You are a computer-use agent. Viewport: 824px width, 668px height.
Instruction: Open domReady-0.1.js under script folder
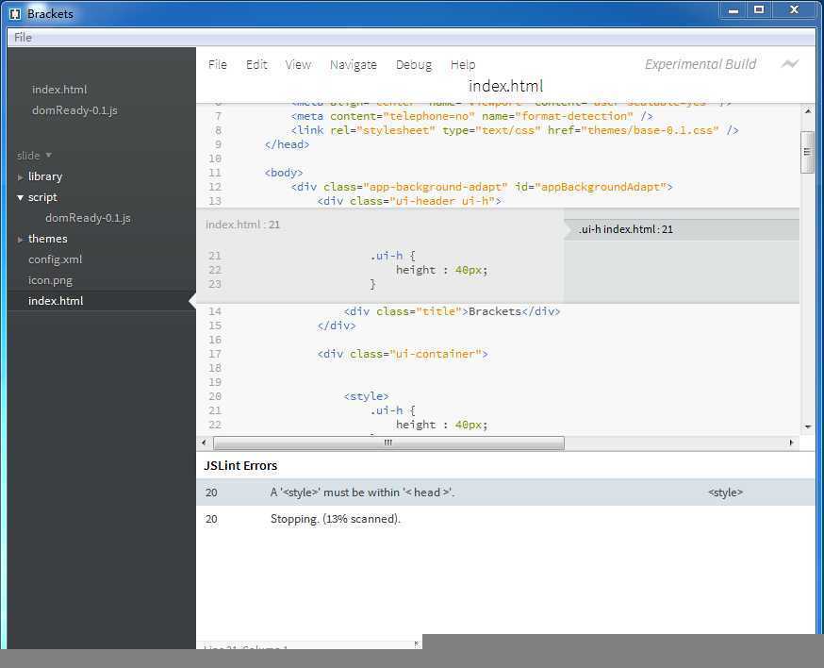click(x=88, y=218)
